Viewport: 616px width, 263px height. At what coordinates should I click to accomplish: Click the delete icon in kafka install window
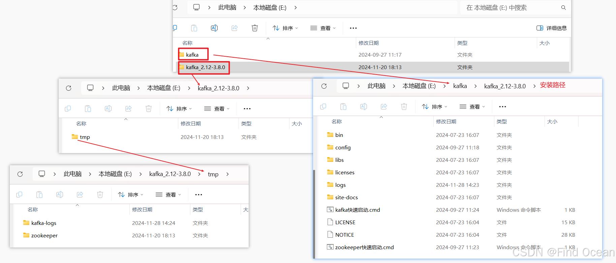pyautogui.click(x=404, y=107)
